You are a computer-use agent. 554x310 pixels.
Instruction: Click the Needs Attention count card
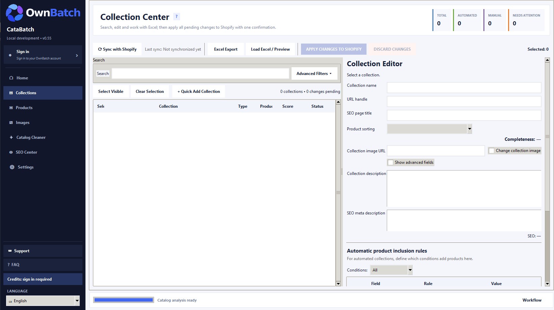tap(526, 20)
